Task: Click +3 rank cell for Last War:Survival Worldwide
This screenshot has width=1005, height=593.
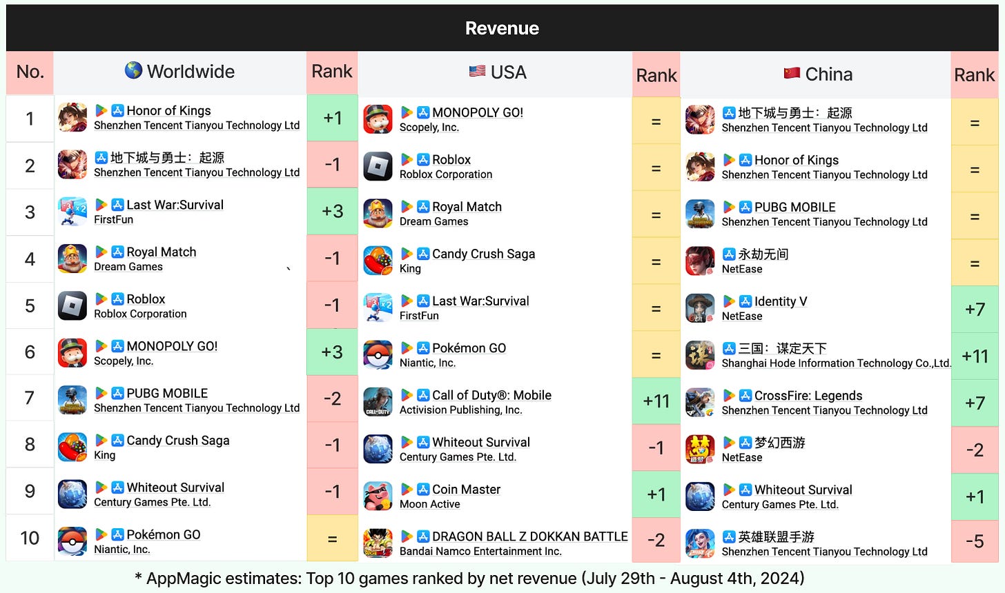Action: click(332, 211)
